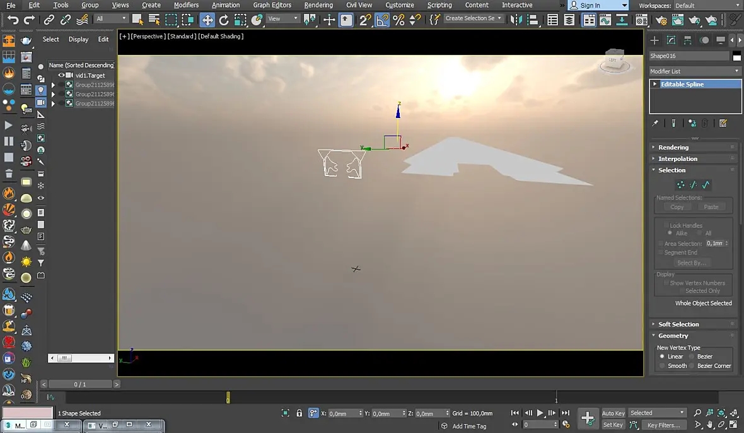Select the Select Object arrow tool
Viewport: 744px width, 433px height.
[137, 20]
